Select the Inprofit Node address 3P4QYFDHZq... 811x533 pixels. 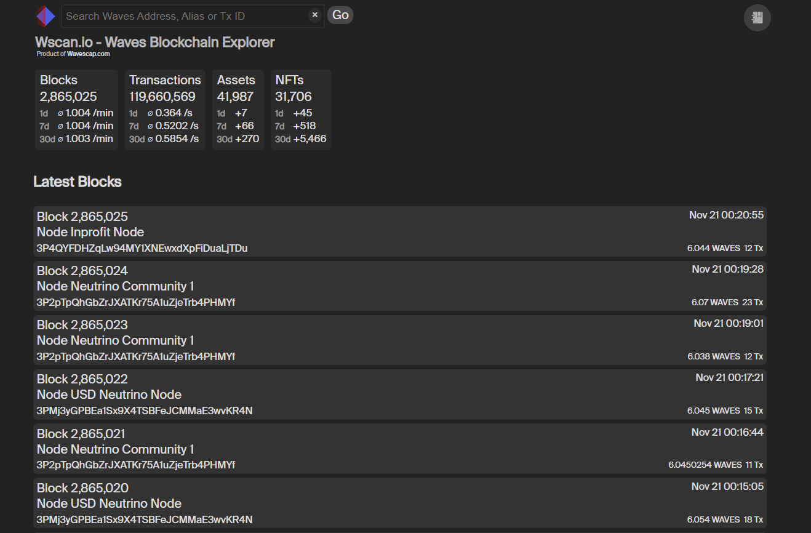click(x=142, y=249)
